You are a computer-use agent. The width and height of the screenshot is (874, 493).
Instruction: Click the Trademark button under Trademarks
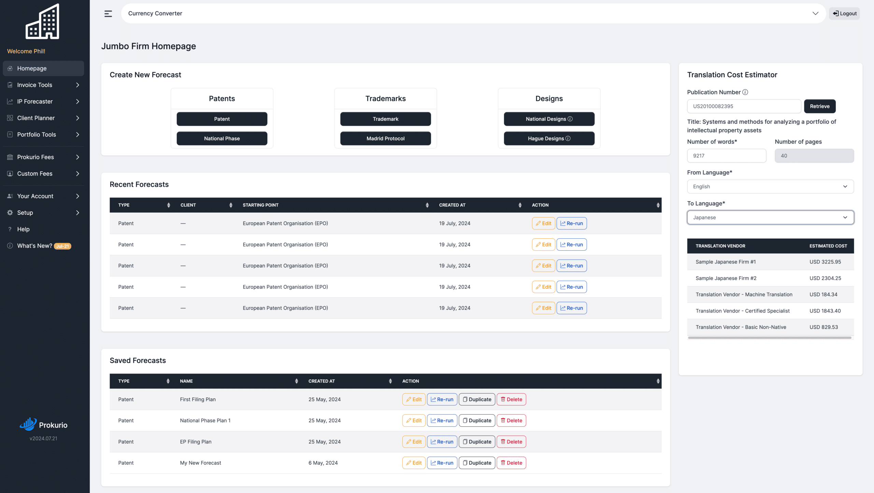click(385, 119)
